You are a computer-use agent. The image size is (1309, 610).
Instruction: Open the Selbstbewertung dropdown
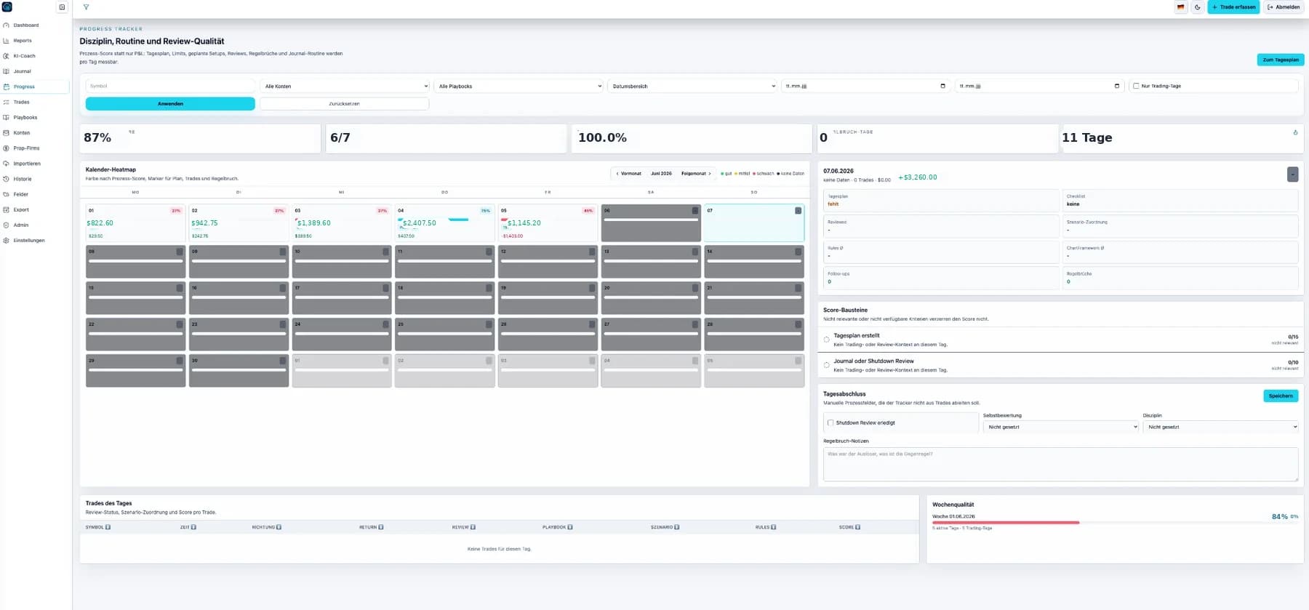[1061, 427]
